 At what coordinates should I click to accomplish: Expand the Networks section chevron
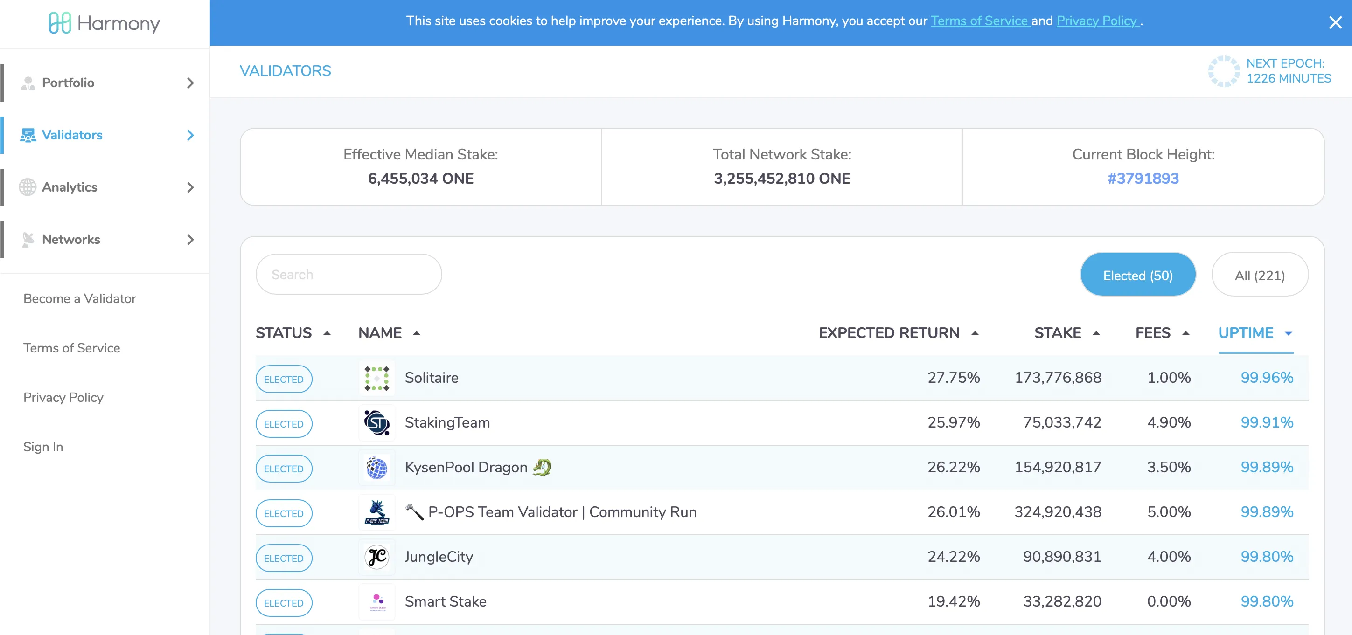190,240
